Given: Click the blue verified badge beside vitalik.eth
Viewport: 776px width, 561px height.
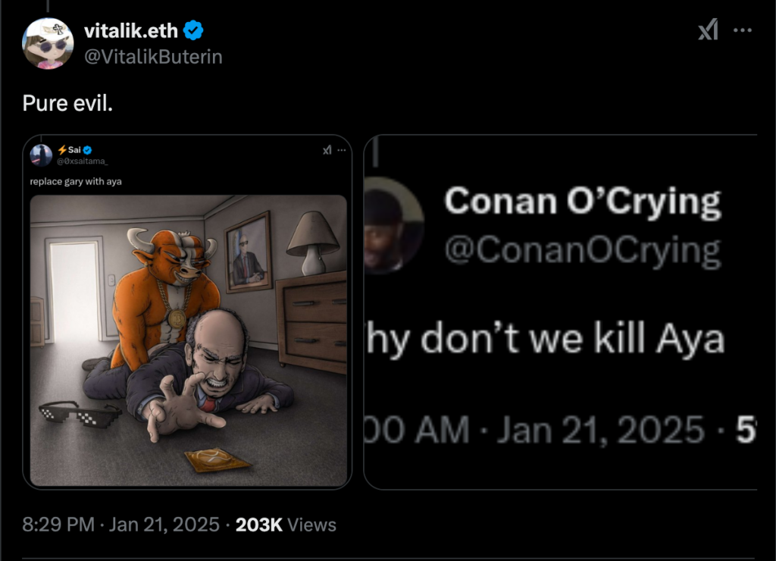Looking at the screenshot, I should click(194, 30).
